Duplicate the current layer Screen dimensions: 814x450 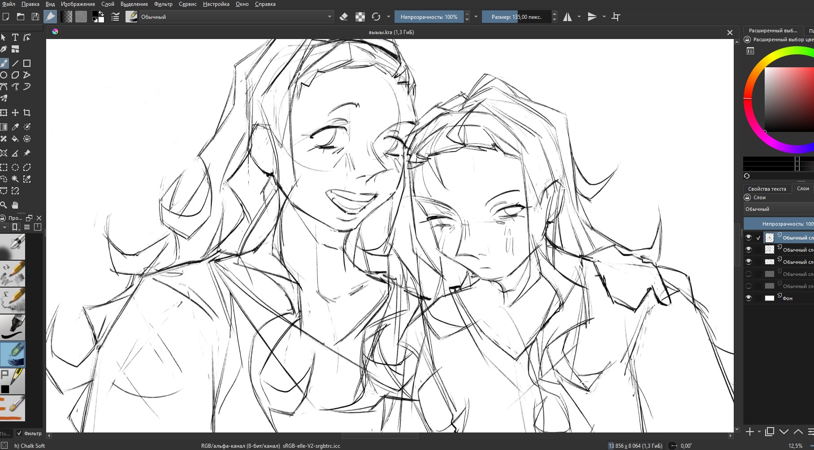(x=770, y=432)
